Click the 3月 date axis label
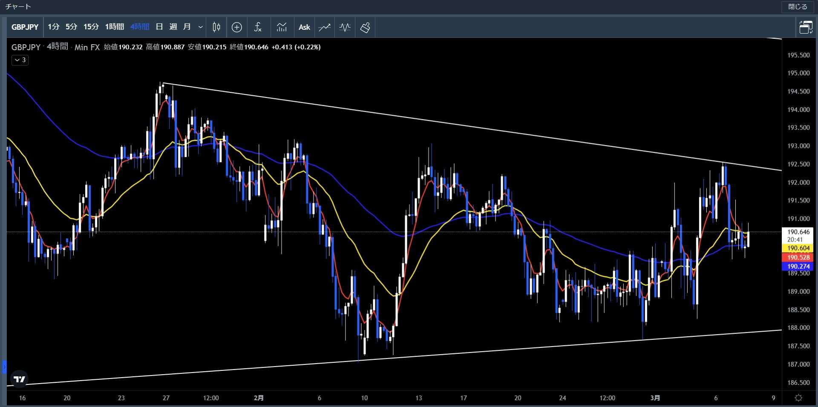 pyautogui.click(x=655, y=398)
